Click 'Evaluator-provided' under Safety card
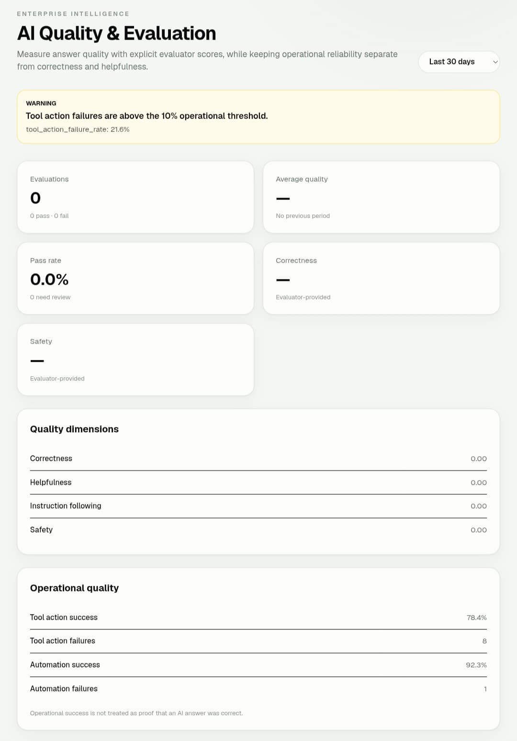Viewport: 517px width, 741px height. [57, 379]
